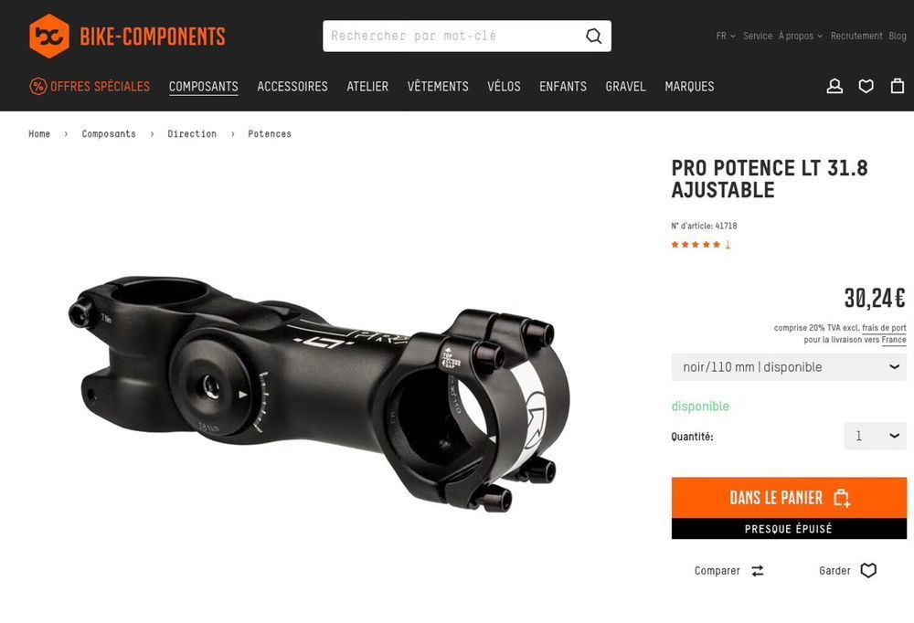Click the five-star rating
Viewport: 914px width, 623px height.
[696, 245]
